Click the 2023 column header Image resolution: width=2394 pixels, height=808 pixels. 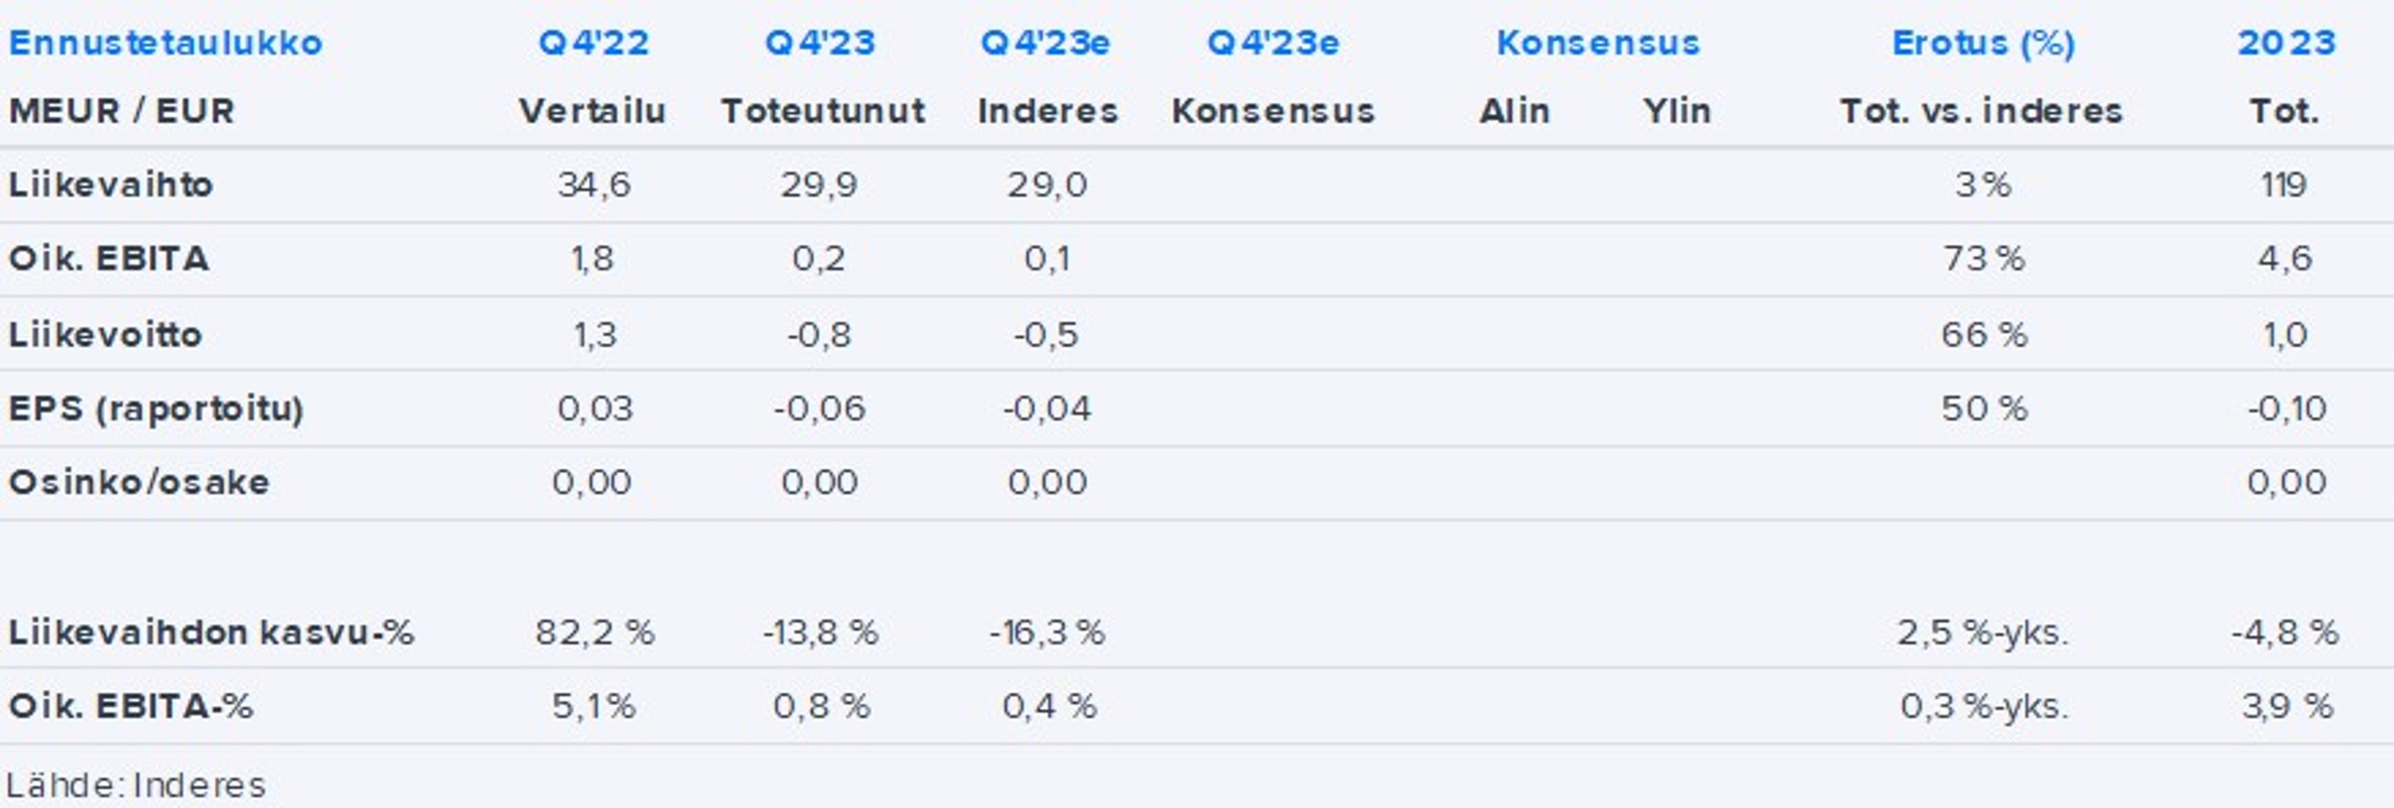coord(2286,43)
